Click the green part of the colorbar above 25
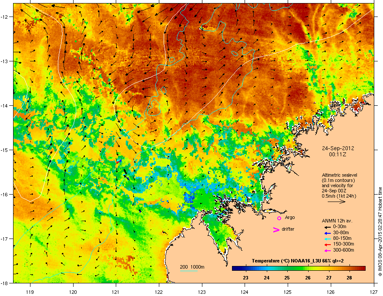The width and height of the screenshot is (383, 296). tap(287, 269)
